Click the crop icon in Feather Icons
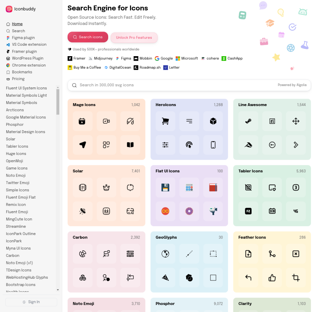Image resolution: width=312 pixels, height=312 pixels. point(296,278)
